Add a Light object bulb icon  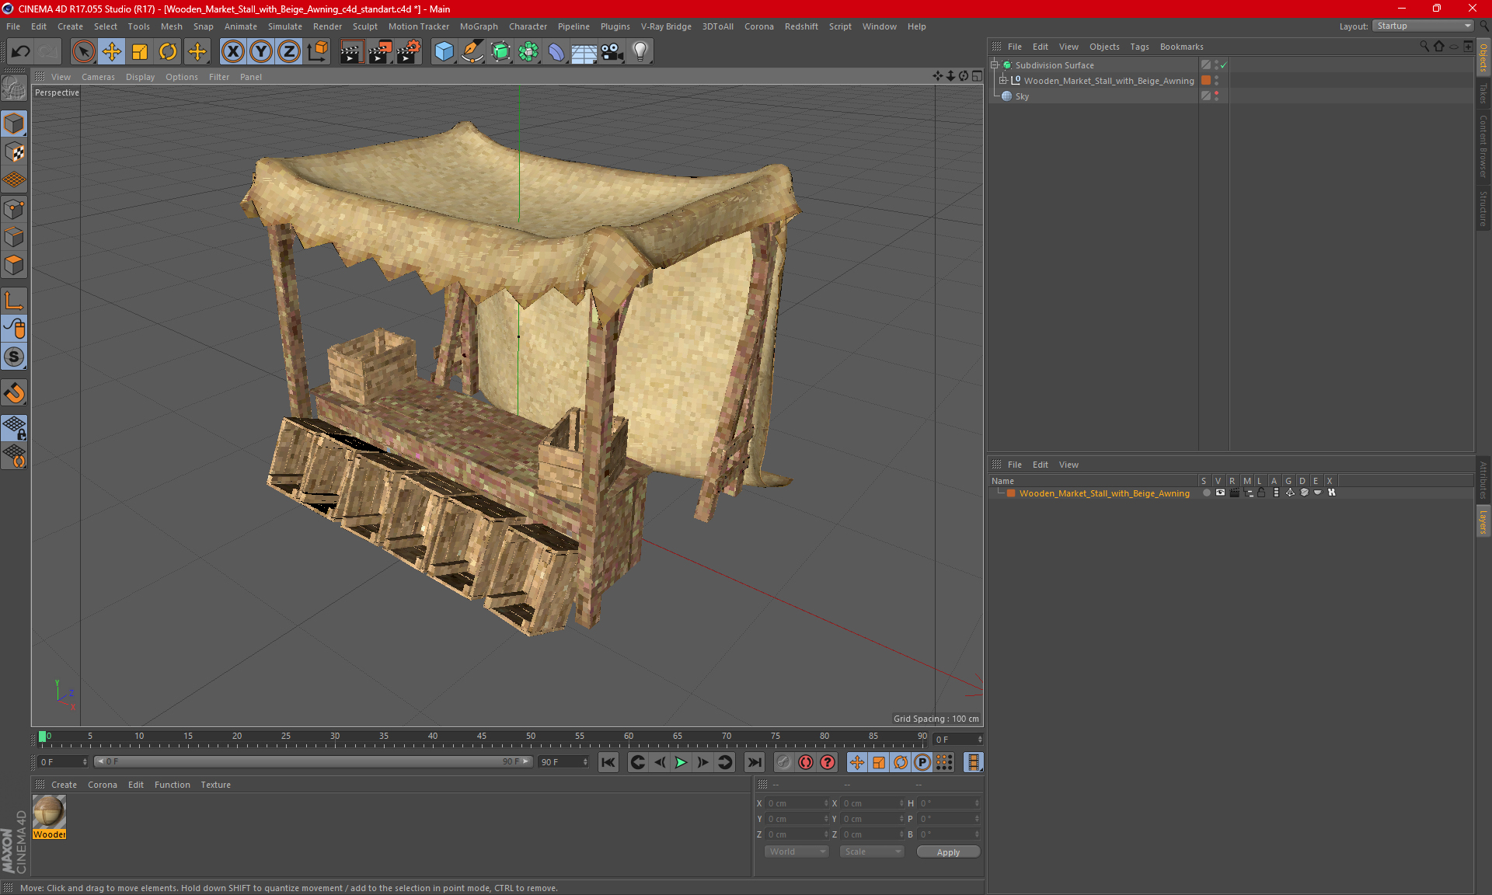click(640, 52)
